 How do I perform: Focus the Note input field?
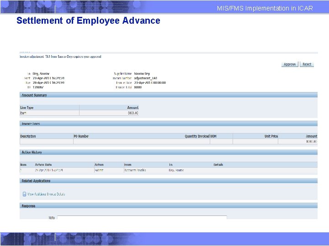point(142,217)
